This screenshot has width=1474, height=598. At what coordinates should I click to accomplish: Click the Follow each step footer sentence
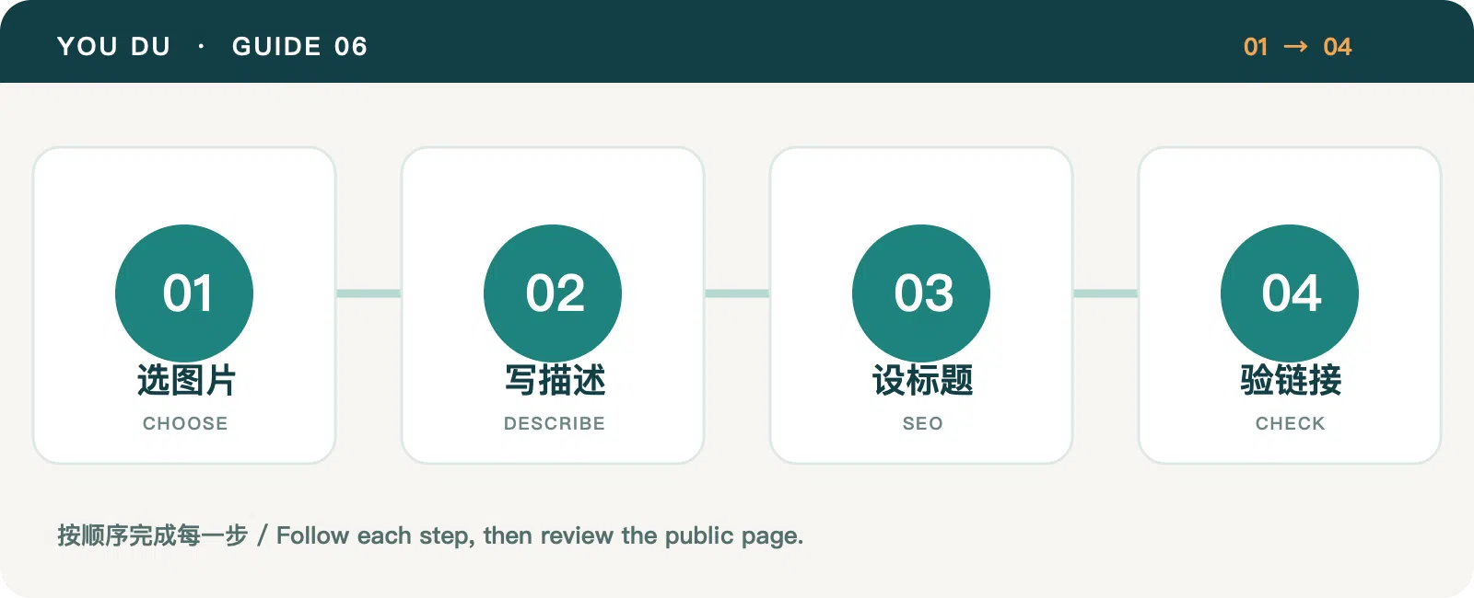point(540,536)
